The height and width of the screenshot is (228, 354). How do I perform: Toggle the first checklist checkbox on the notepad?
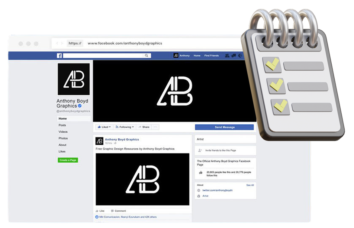272,65
